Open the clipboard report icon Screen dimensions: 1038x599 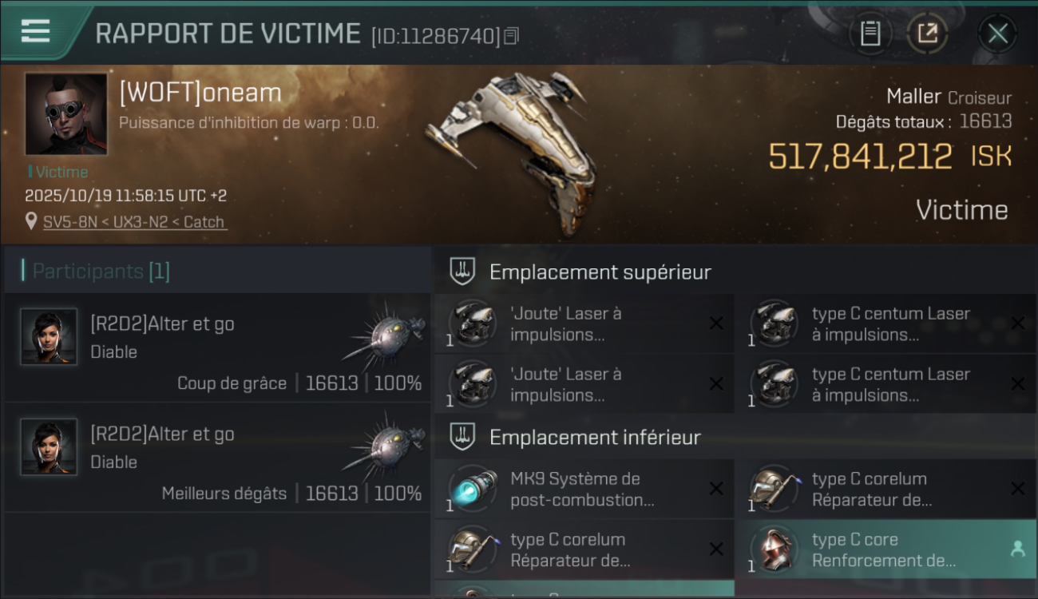tap(870, 34)
